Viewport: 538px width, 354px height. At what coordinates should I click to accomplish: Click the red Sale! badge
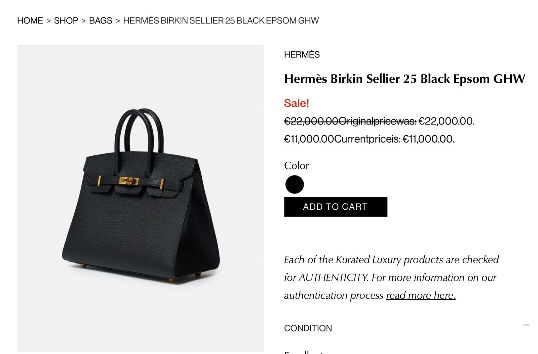[296, 103]
